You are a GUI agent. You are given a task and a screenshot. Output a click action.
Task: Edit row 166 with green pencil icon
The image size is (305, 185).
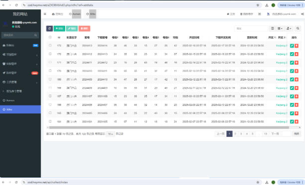[292, 105]
